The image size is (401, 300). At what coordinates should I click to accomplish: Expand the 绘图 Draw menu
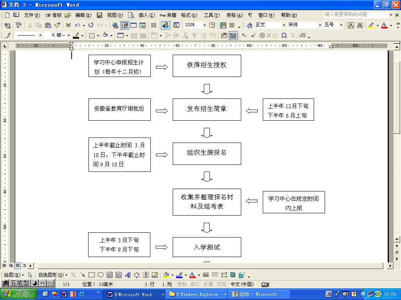click(14, 275)
